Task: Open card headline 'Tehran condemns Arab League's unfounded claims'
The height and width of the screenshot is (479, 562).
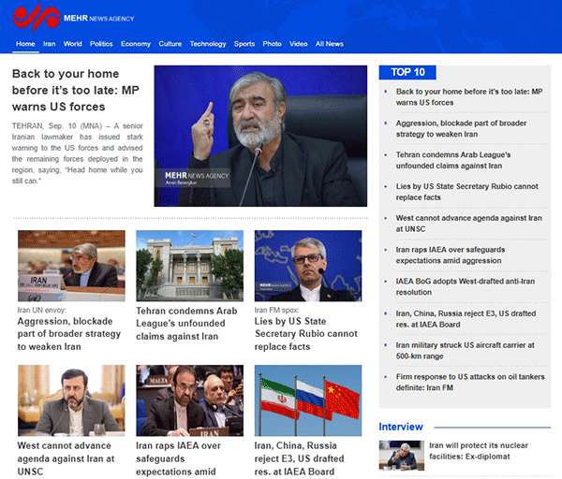Action: (x=186, y=324)
